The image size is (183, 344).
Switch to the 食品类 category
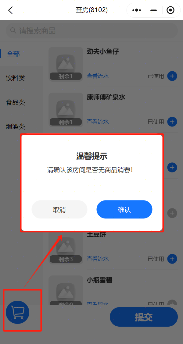(16, 102)
